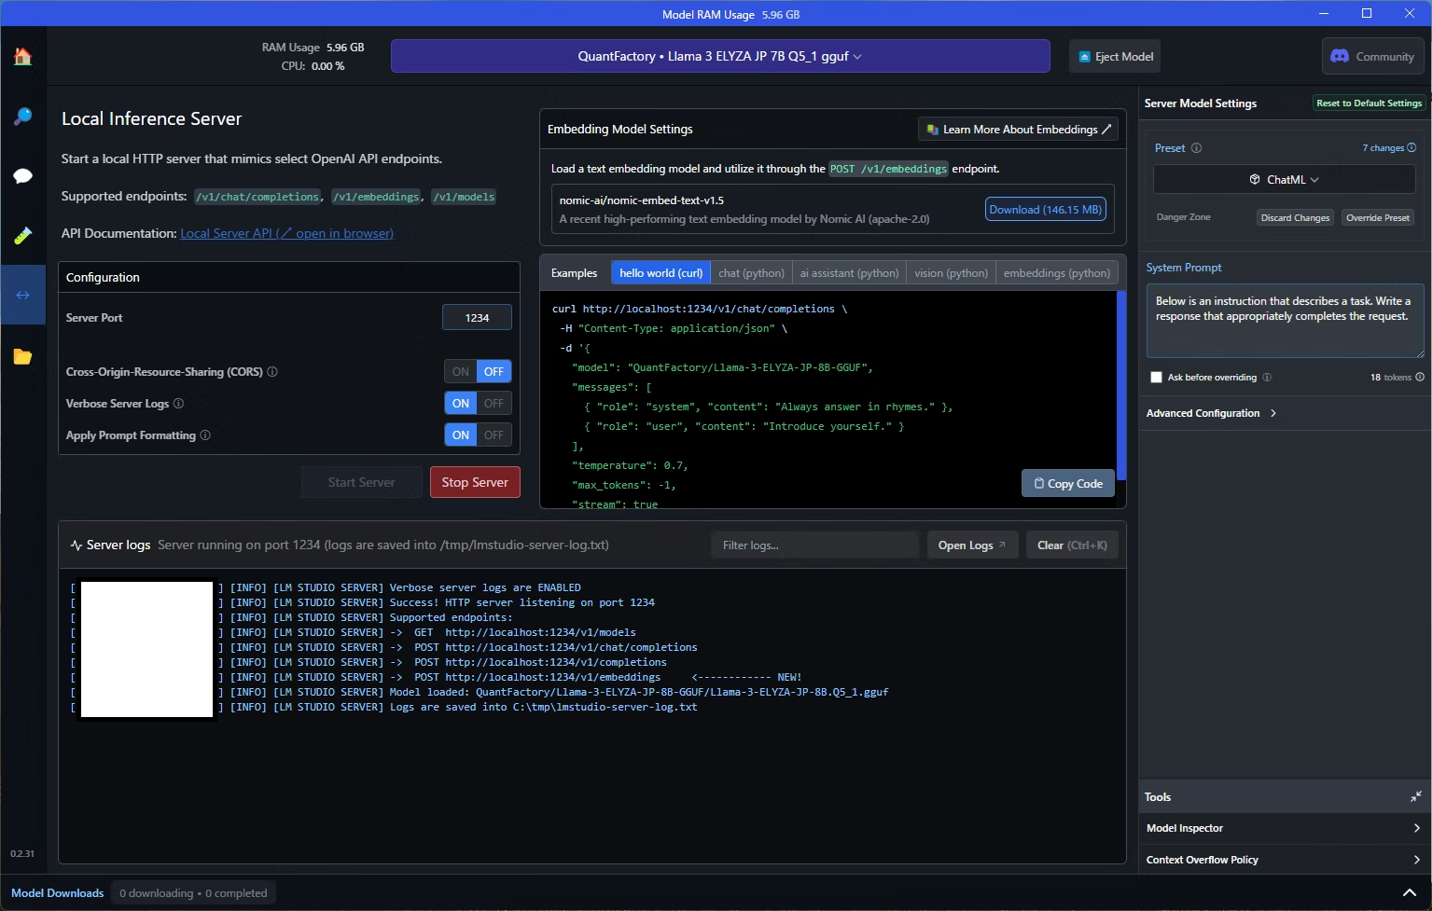
Task: Switch to chat (python) example tab
Action: tap(751, 272)
